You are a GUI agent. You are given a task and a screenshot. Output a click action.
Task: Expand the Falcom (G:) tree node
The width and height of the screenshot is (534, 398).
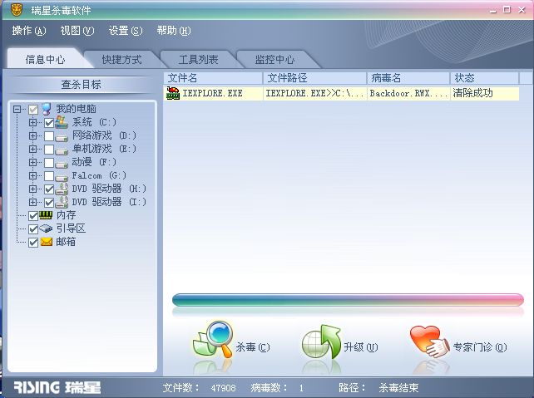point(32,175)
